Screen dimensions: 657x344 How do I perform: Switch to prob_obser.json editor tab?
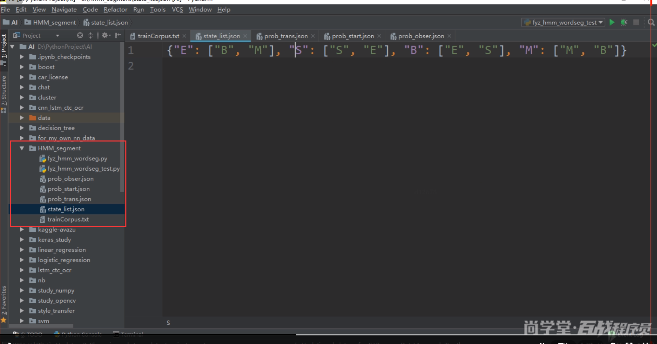click(421, 36)
